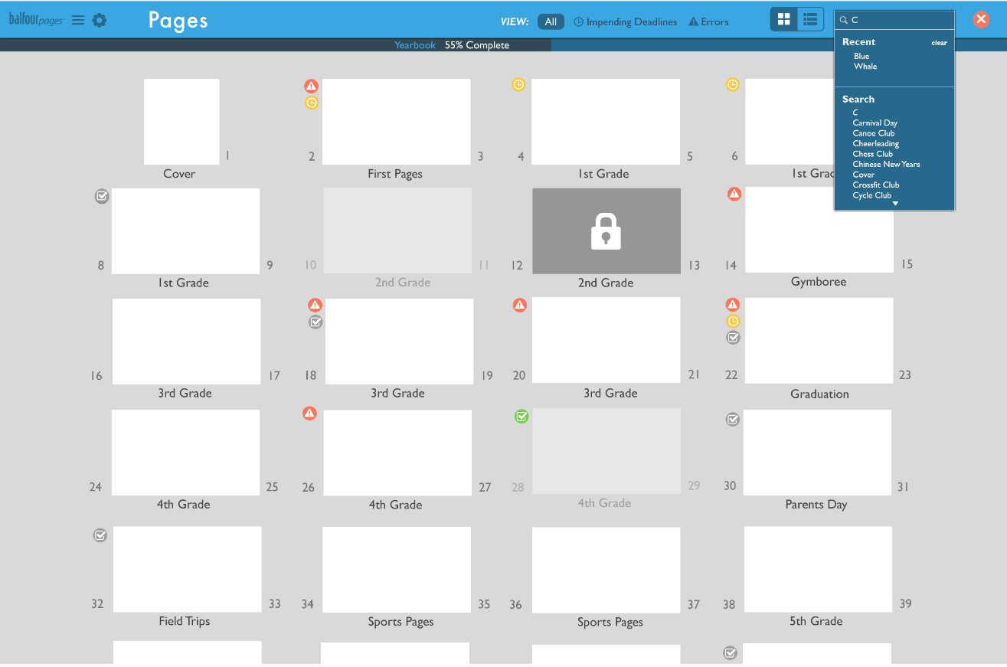This screenshot has width=1007, height=667.
Task: Click the balfourpages logo
Action: [36, 20]
